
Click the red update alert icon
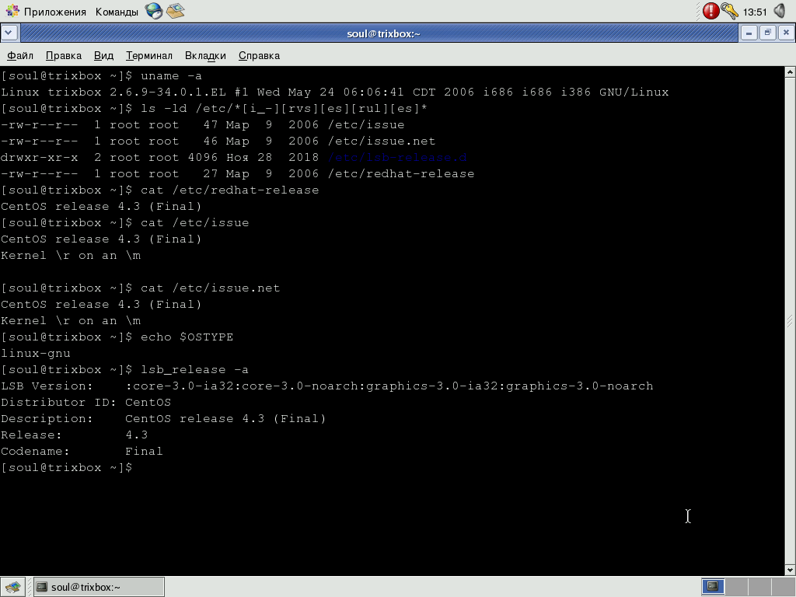coord(710,11)
